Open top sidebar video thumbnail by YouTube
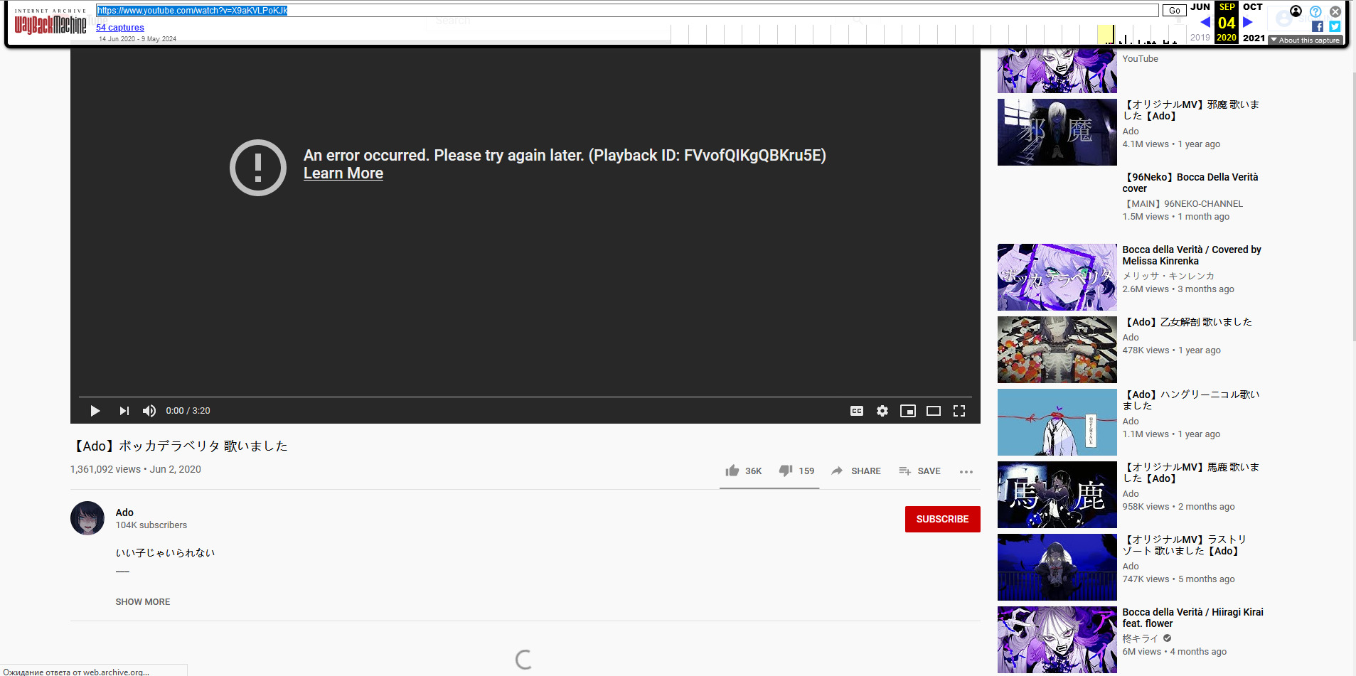The height and width of the screenshot is (676, 1356). point(1057,70)
